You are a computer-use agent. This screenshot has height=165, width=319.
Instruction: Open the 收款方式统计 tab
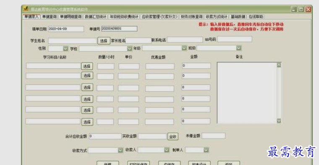coord(216,17)
